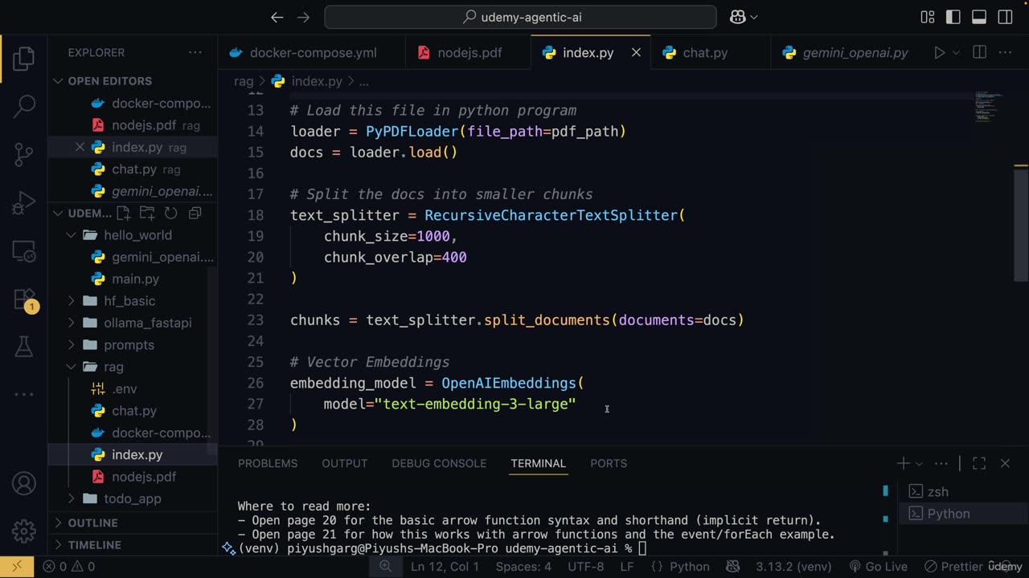Open editor More Actions menu
The height and width of the screenshot is (578, 1029).
tap(1005, 52)
